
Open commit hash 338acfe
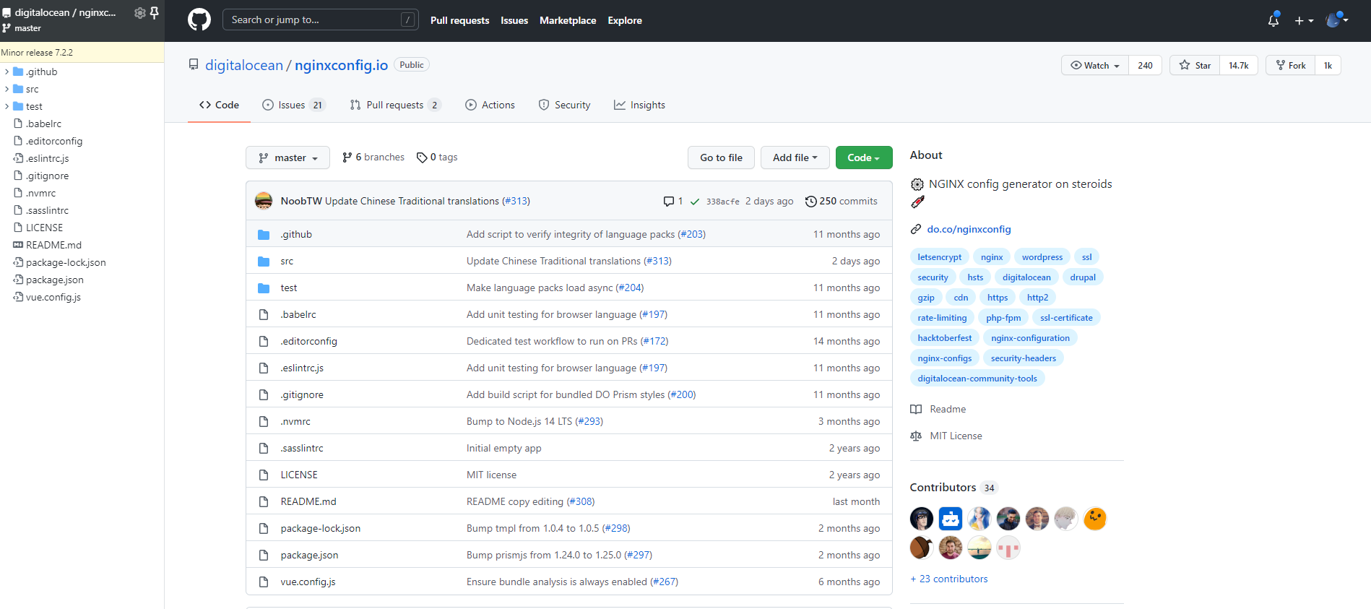pos(722,202)
